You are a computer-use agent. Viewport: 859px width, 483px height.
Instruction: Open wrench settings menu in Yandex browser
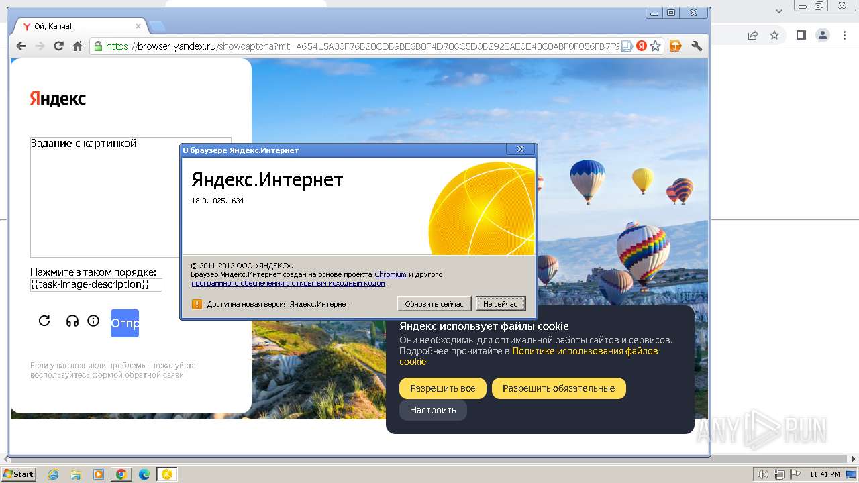point(697,46)
